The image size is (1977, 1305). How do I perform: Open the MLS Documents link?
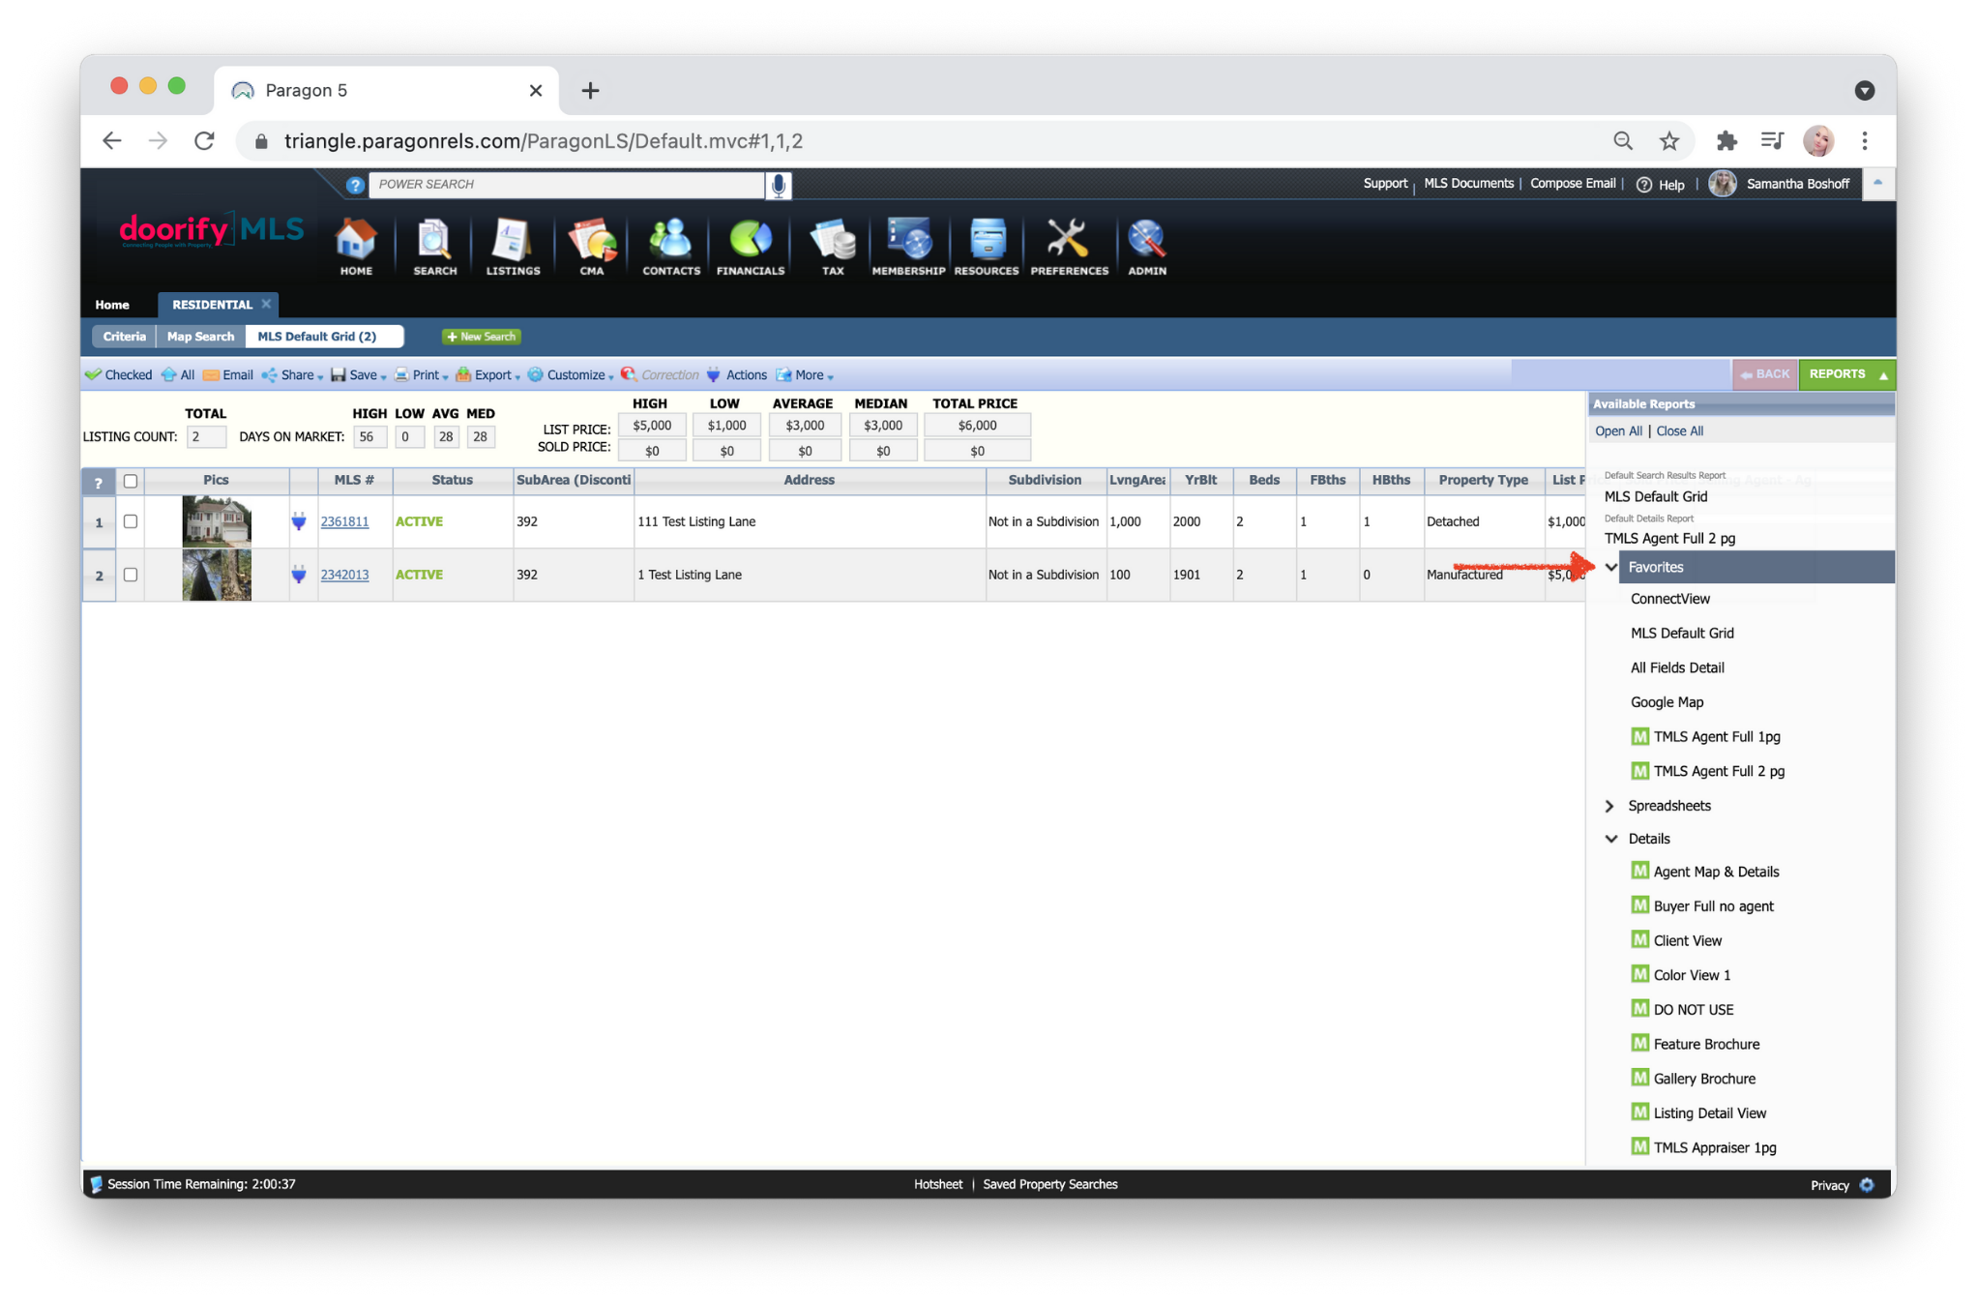(1468, 184)
